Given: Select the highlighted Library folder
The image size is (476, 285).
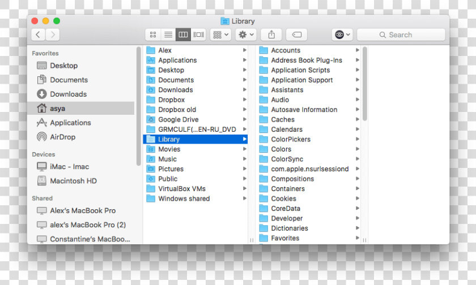Looking at the screenshot, I should tap(195, 139).
